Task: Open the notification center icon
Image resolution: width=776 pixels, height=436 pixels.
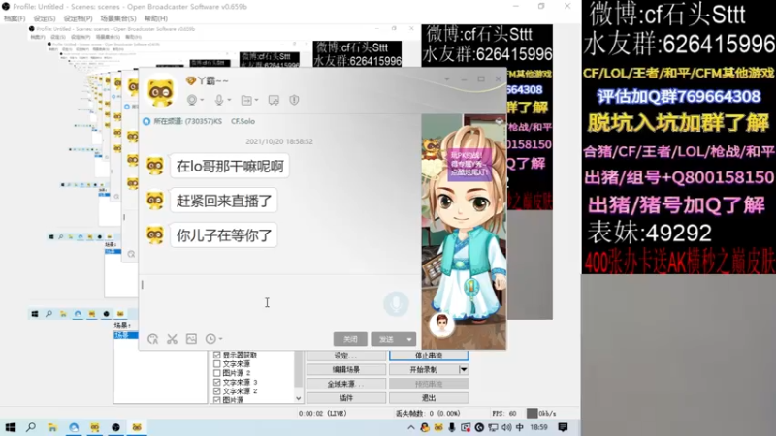Action: (x=563, y=427)
